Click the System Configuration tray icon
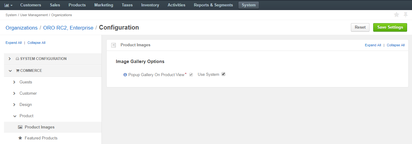Image resolution: width=412 pixels, height=144 pixels. (17, 59)
